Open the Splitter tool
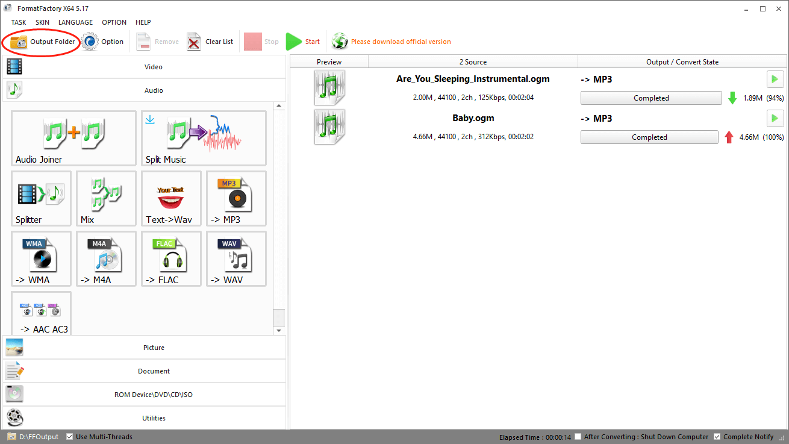 pos(41,198)
